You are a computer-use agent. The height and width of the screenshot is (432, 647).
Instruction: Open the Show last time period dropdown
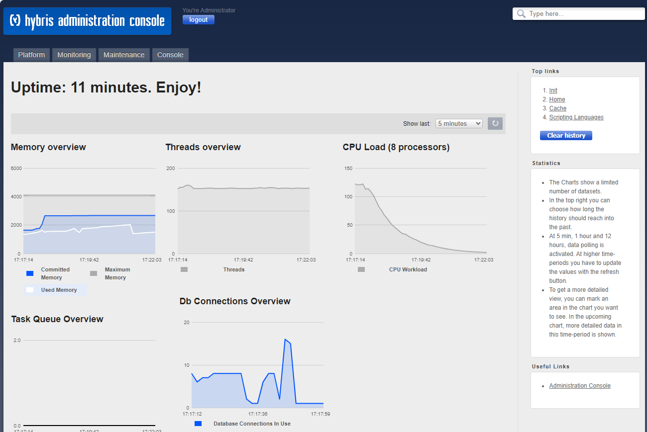point(459,123)
